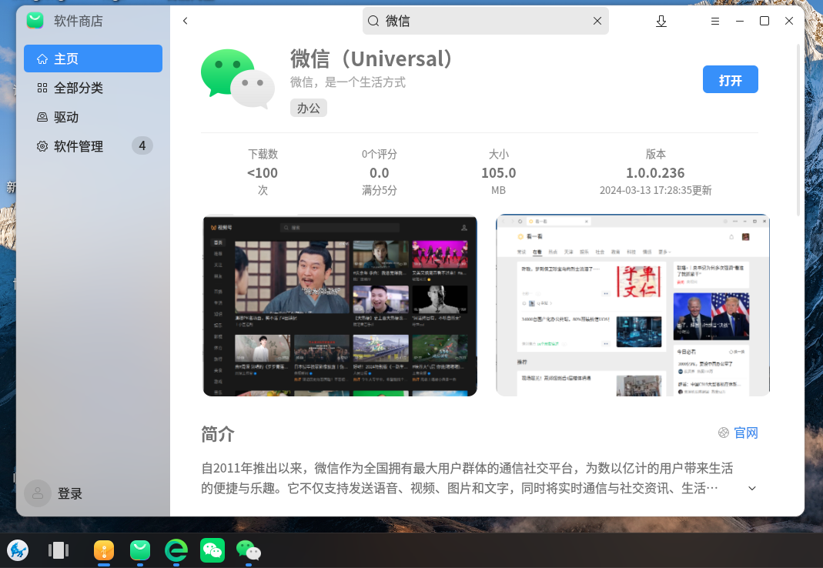Click inside the 微信 search field
The image size is (823, 568).
click(x=485, y=22)
